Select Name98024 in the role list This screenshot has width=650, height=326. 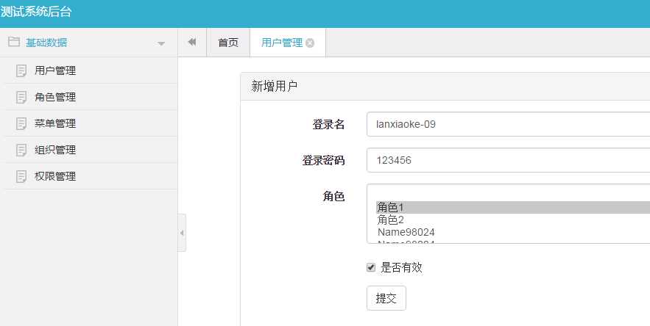click(x=513, y=232)
